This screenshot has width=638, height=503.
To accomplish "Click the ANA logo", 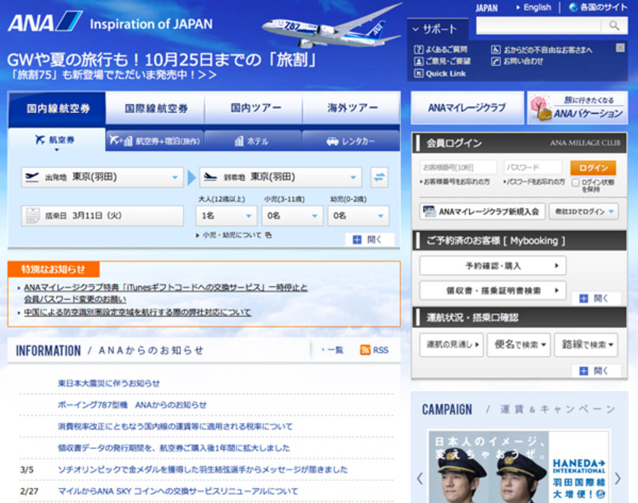I will tap(44, 22).
